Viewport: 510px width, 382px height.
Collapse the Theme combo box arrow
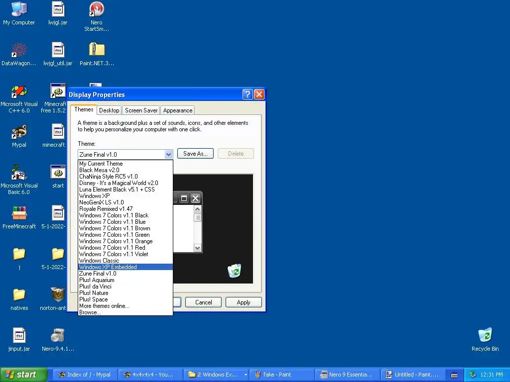[168, 154]
